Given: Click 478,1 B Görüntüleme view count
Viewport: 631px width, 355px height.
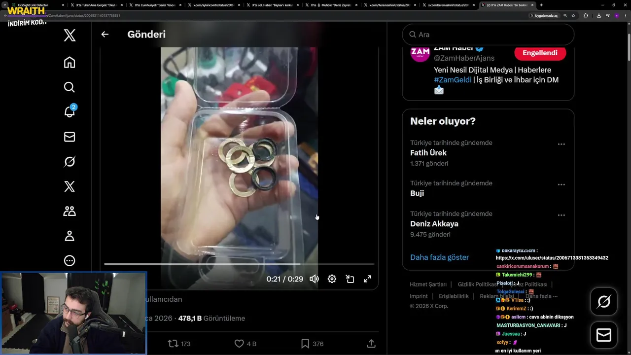Looking at the screenshot, I should tap(211, 319).
